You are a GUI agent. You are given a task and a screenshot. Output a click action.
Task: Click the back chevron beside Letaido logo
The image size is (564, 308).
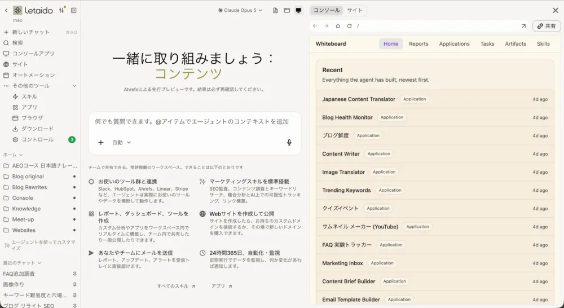6,10
